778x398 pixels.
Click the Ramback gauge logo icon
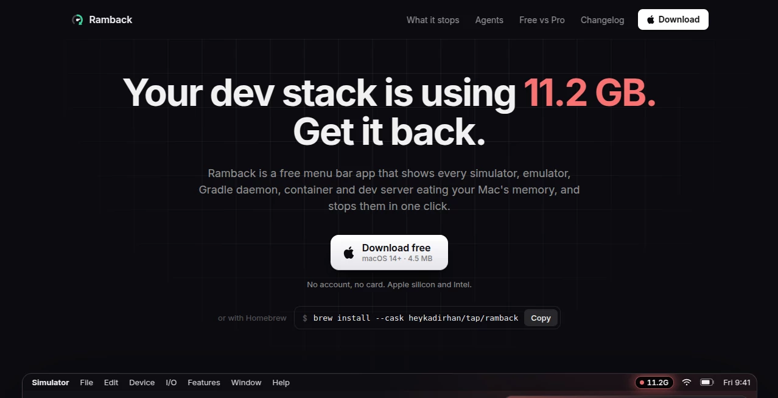point(77,19)
